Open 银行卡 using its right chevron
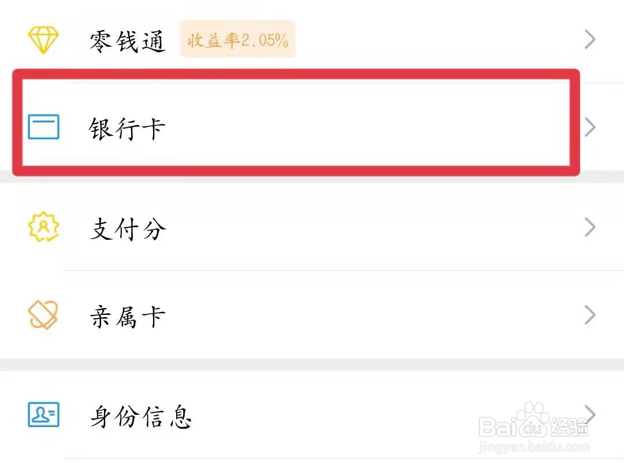 pyautogui.click(x=589, y=127)
